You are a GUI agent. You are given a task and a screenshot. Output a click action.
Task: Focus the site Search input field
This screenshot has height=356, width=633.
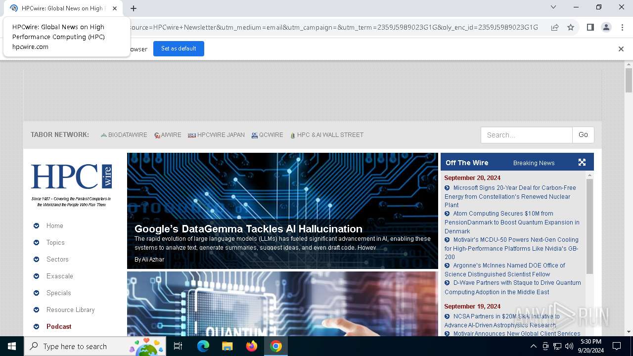(x=527, y=135)
